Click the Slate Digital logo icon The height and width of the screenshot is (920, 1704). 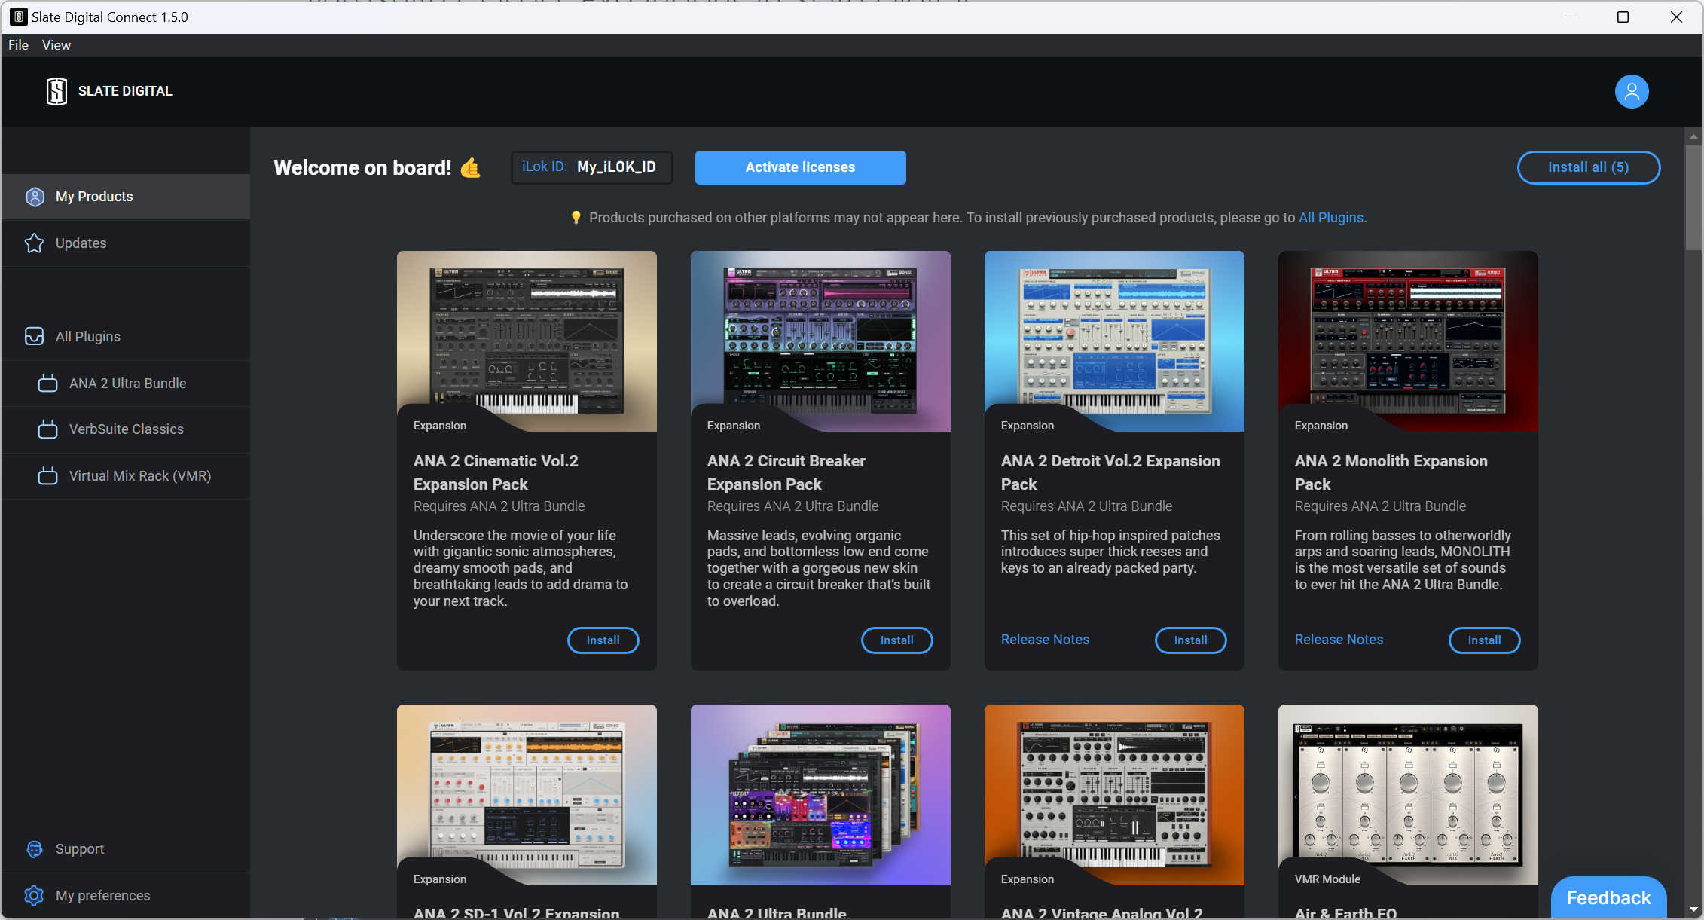[56, 91]
